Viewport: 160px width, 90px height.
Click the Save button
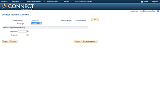click(5, 41)
